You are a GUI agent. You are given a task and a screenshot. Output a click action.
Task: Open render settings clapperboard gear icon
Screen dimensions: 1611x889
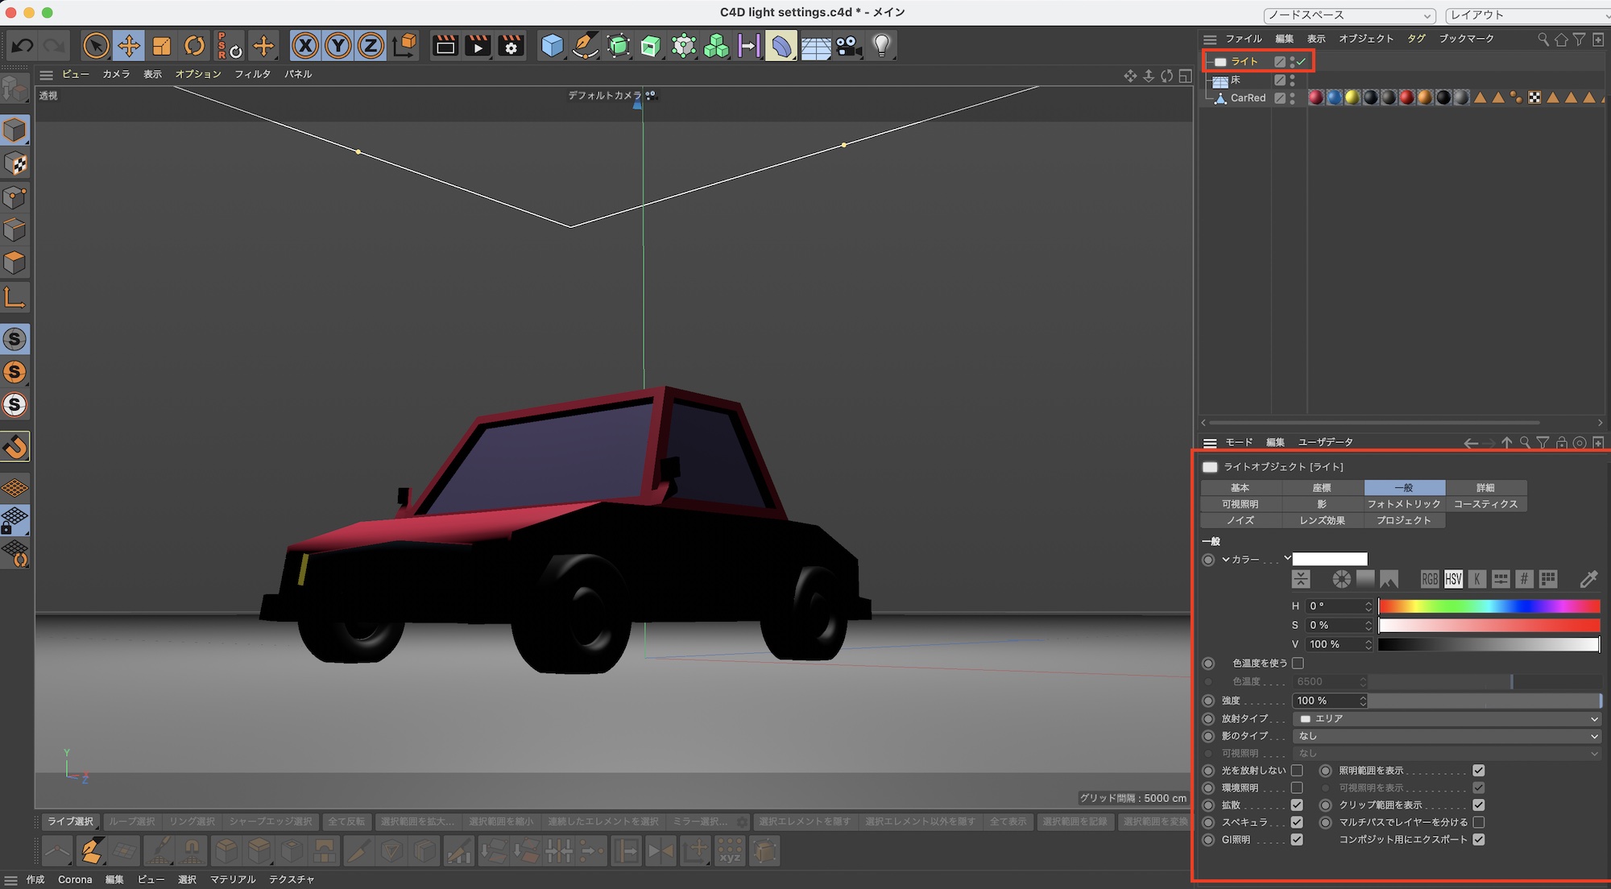coord(511,46)
